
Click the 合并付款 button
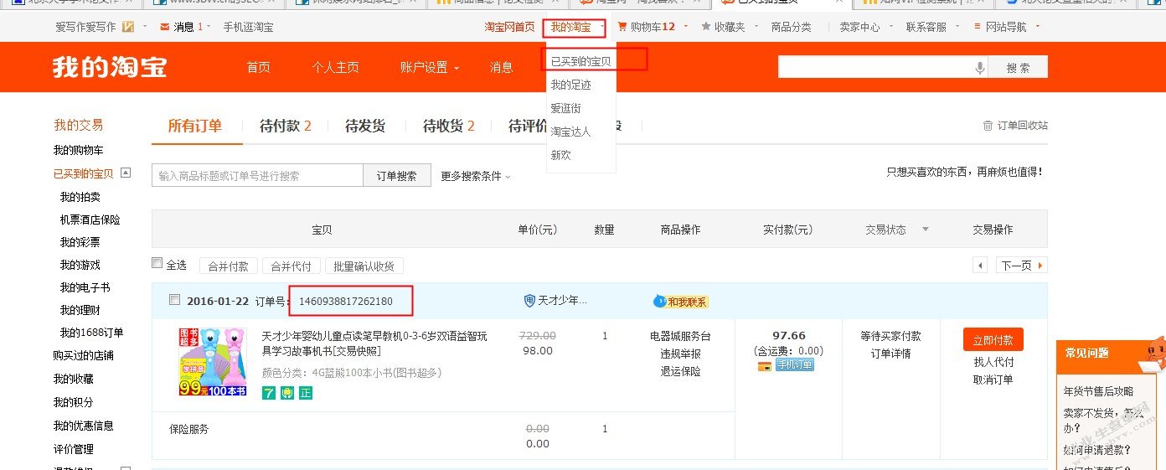[x=229, y=266]
